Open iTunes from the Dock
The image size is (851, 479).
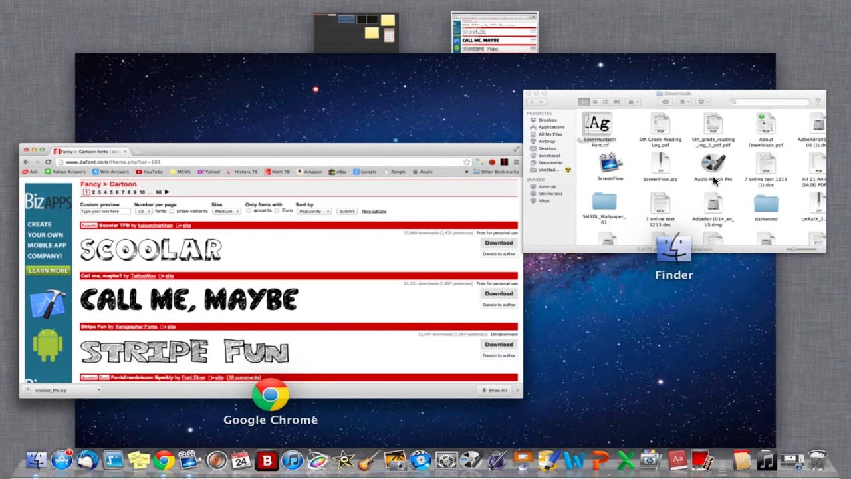click(x=292, y=460)
